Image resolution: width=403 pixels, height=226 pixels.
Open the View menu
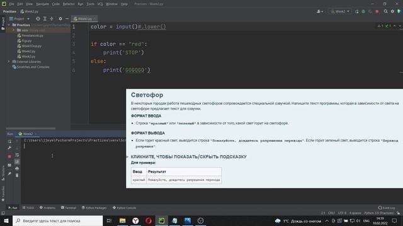pyautogui.click(x=29, y=4)
